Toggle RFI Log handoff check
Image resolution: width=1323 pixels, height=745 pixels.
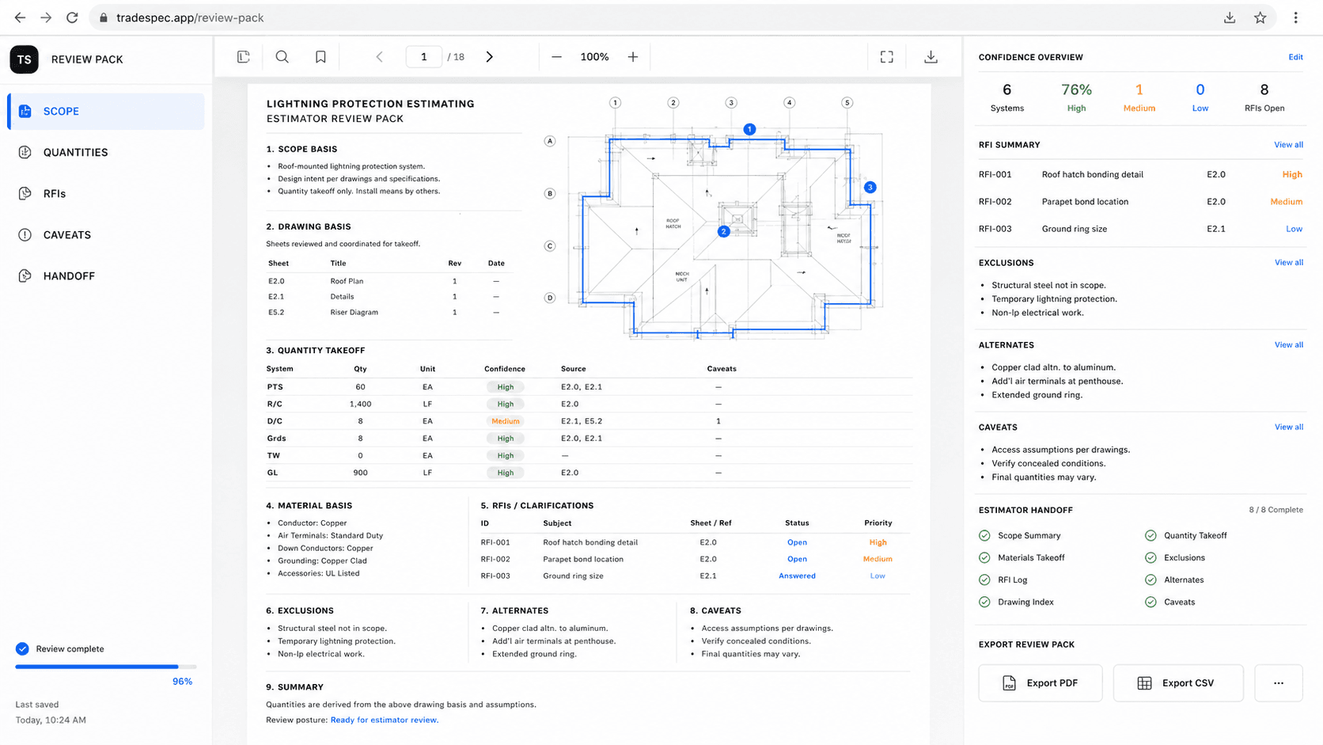pos(984,580)
